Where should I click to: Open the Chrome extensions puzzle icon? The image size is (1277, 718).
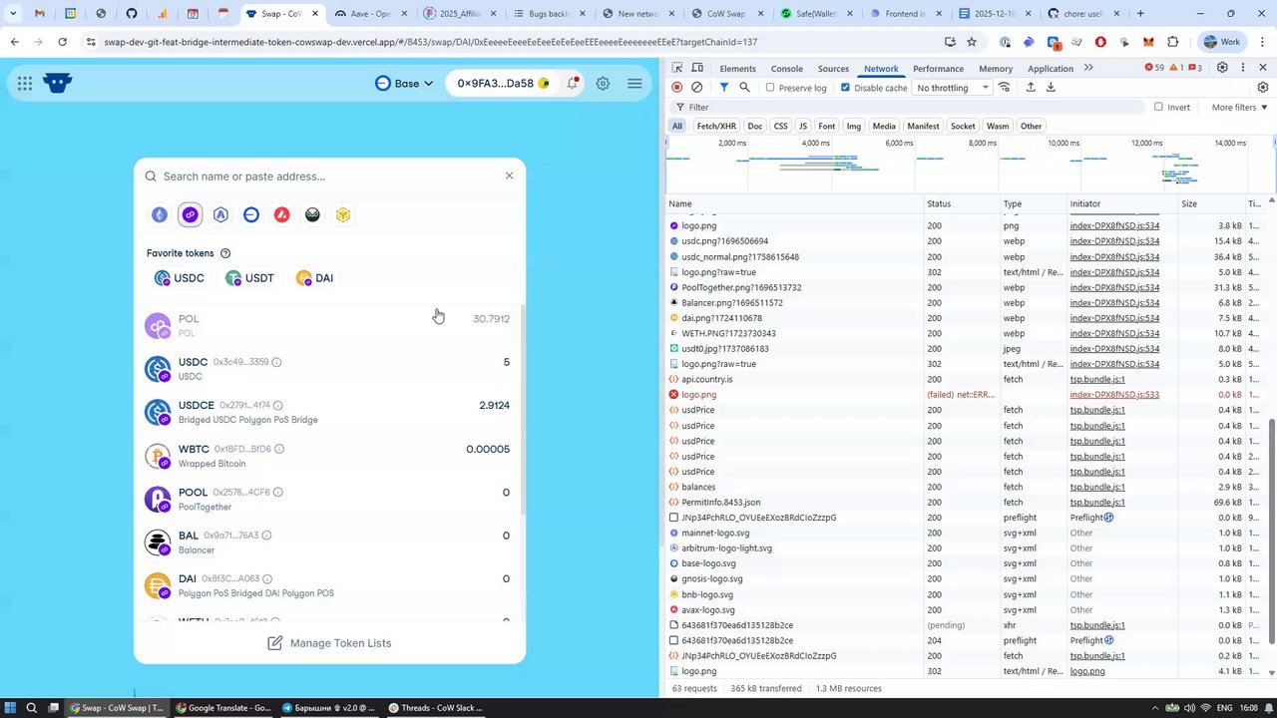pyautogui.click(x=1172, y=42)
